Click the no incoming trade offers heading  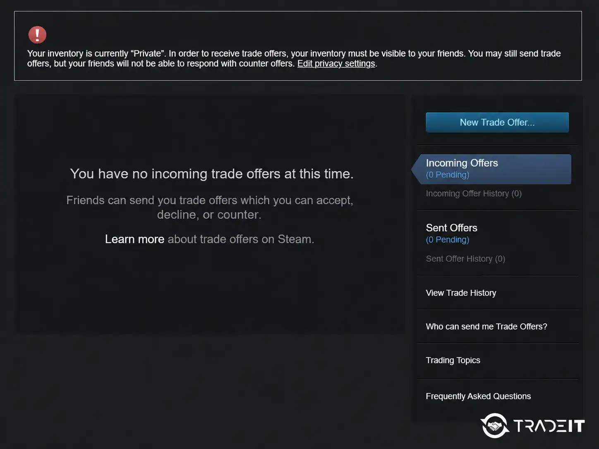tap(212, 174)
